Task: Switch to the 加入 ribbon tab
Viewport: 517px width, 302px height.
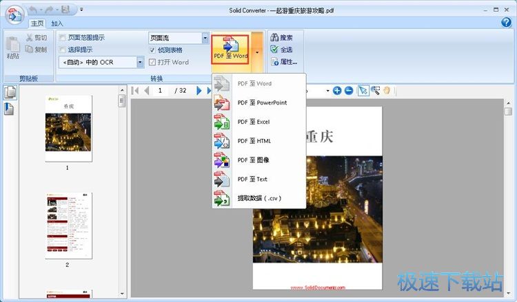Action: (x=57, y=23)
